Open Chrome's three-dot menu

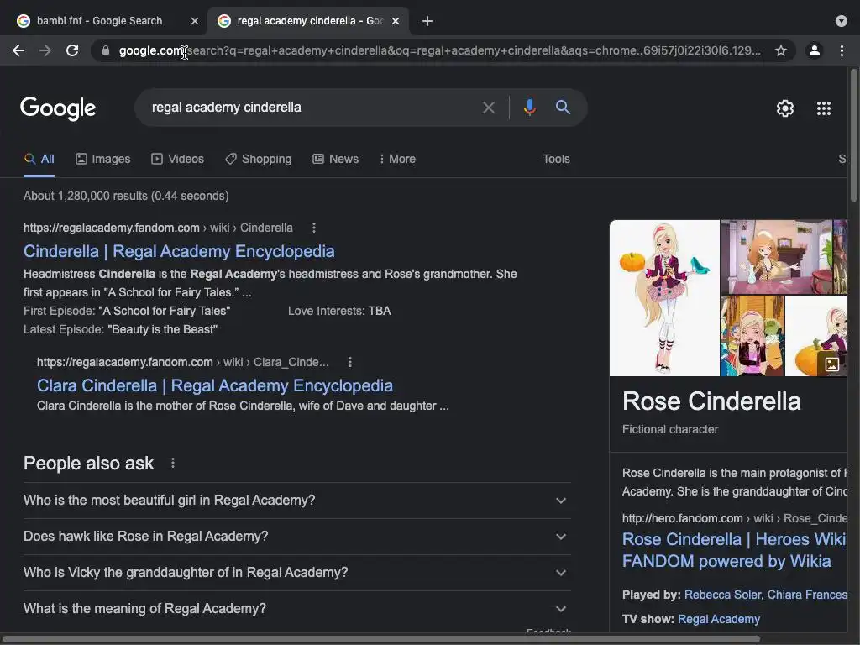(x=842, y=50)
